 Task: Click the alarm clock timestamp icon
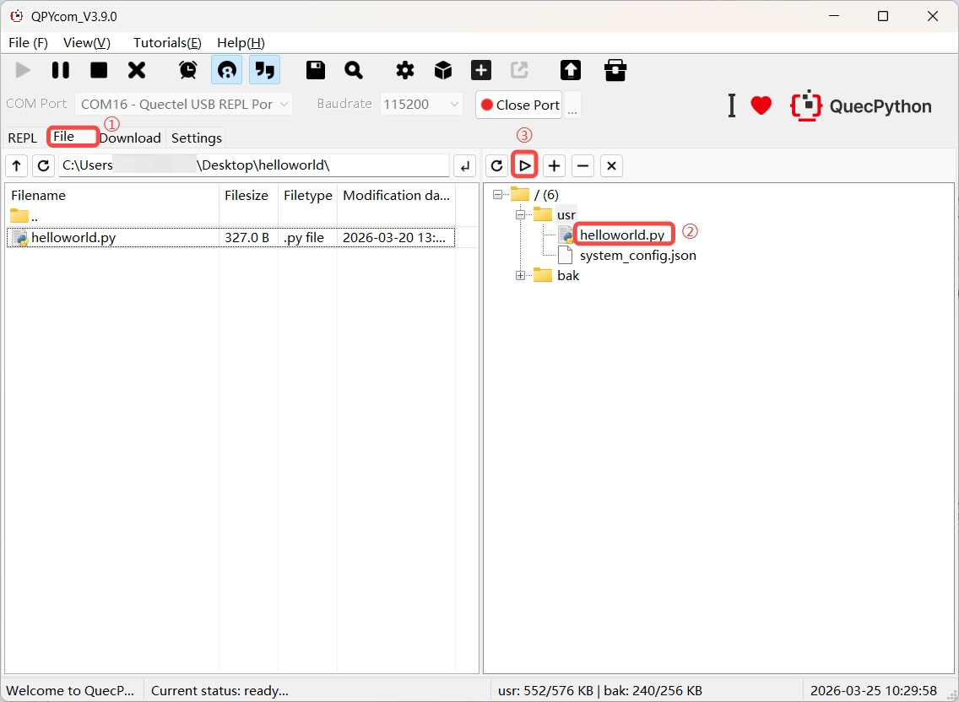(x=188, y=70)
